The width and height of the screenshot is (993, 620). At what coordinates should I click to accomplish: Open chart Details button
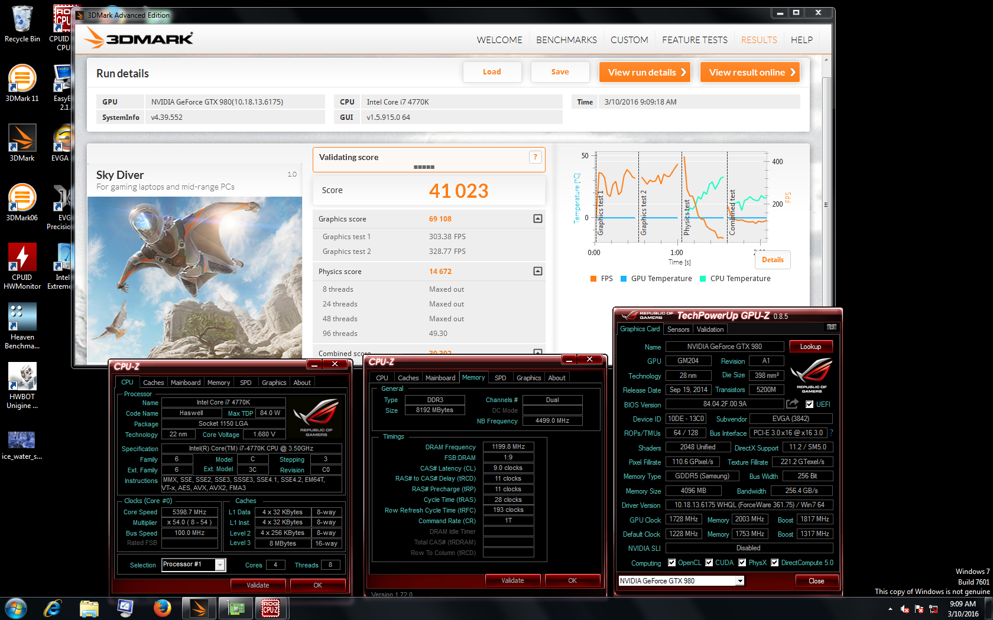tap(773, 260)
